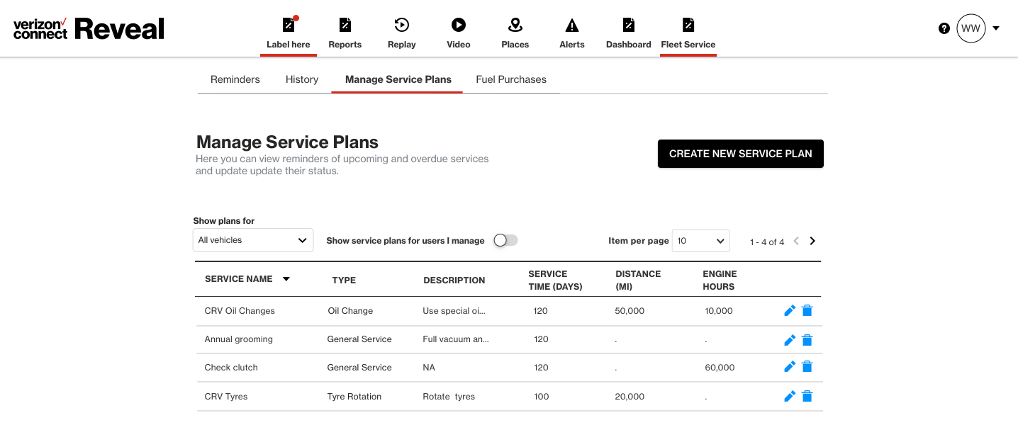Switch to the History tab

pyautogui.click(x=302, y=79)
